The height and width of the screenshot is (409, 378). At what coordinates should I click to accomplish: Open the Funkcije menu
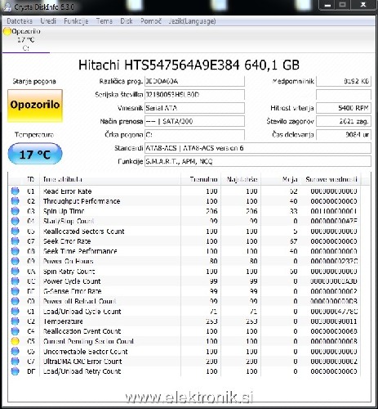point(76,21)
